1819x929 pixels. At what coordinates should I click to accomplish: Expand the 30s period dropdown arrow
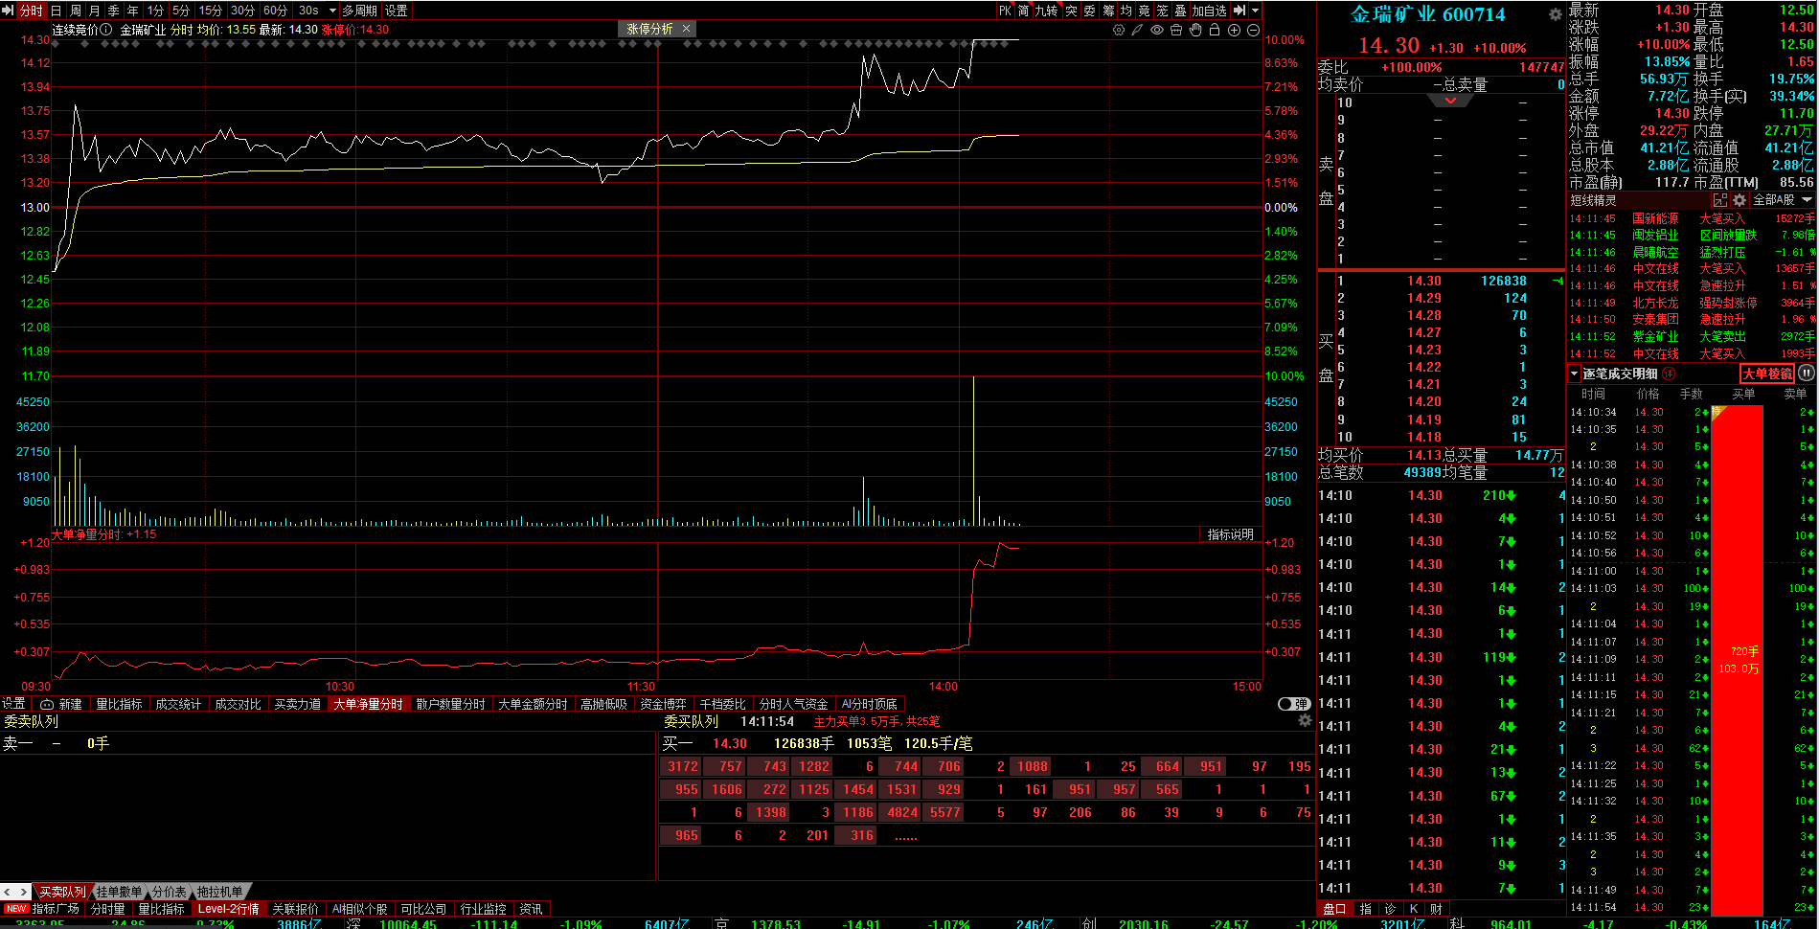click(332, 11)
